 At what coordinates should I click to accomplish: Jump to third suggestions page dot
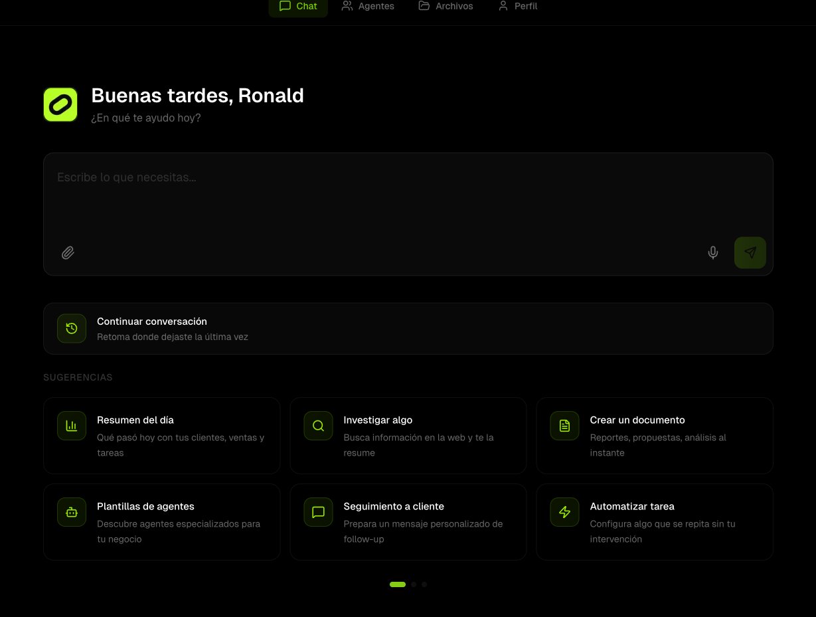(x=424, y=584)
